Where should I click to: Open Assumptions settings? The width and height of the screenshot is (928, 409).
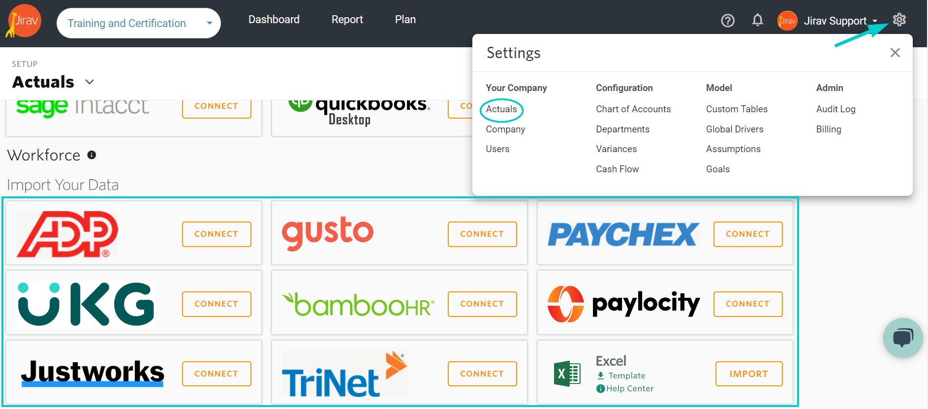coord(733,149)
